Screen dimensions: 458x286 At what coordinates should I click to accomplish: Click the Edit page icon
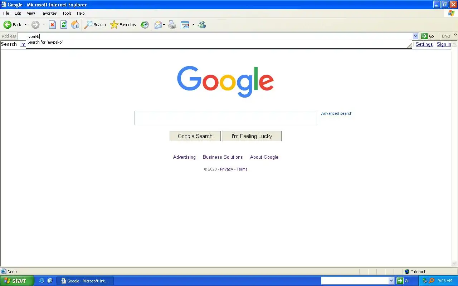coord(185,25)
